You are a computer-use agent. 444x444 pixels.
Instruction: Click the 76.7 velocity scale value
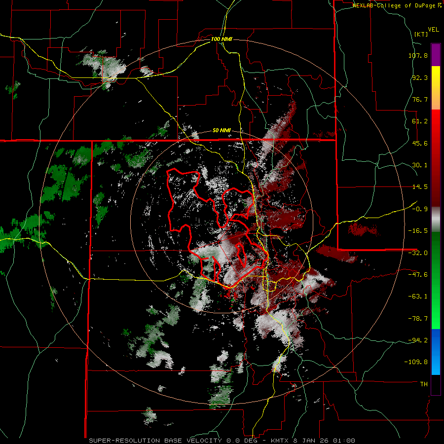point(420,99)
